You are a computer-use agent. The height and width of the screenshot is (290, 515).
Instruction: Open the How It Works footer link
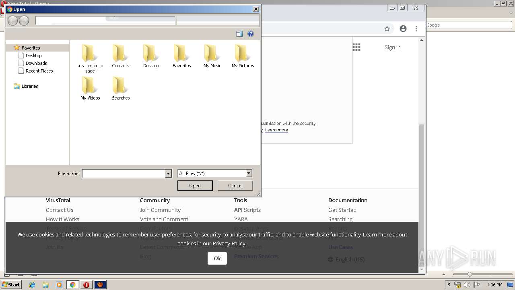pyautogui.click(x=62, y=219)
